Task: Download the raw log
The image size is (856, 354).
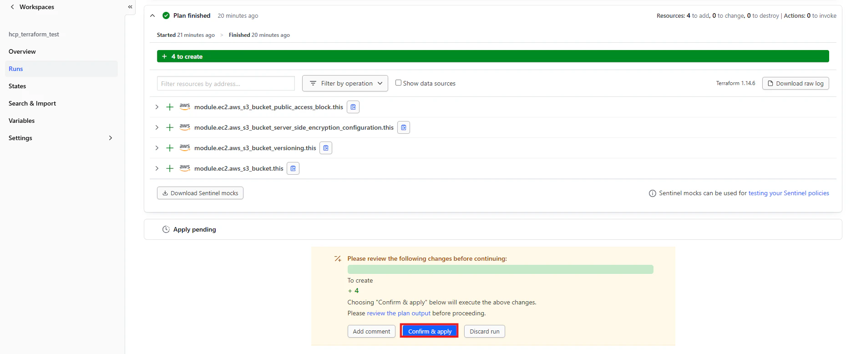Action: (795, 83)
